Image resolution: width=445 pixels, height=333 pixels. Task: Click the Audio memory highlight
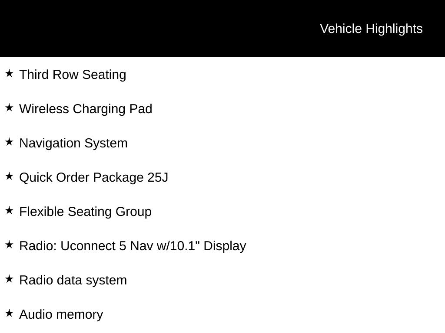click(x=61, y=314)
